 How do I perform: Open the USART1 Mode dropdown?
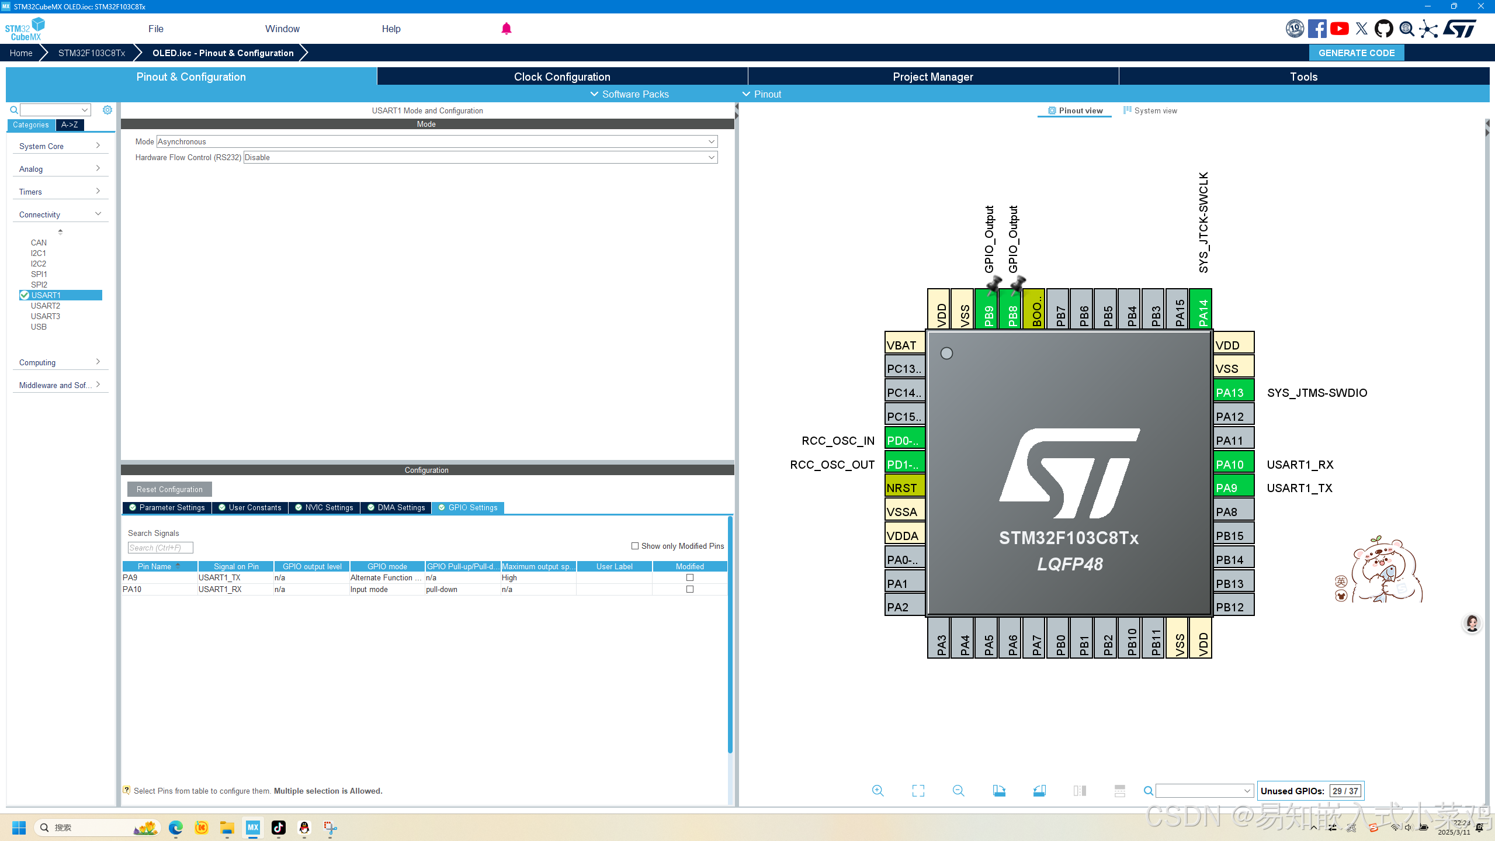pyautogui.click(x=711, y=141)
